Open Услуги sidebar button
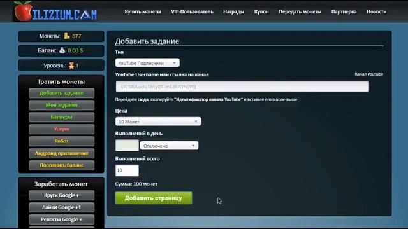This screenshot has width=408, height=229. tap(62, 129)
